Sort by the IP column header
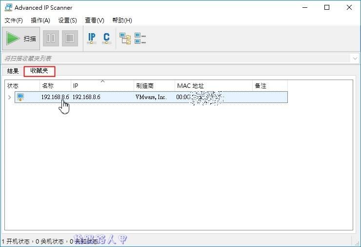361x247 pixels. click(x=102, y=86)
